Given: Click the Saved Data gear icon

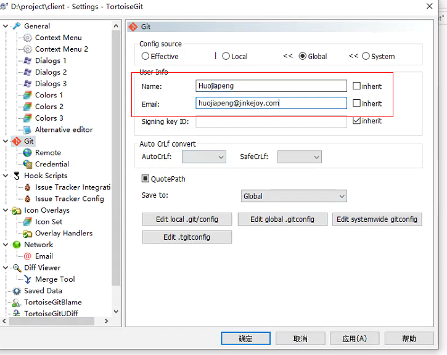Looking at the screenshot, I should pos(17,291).
